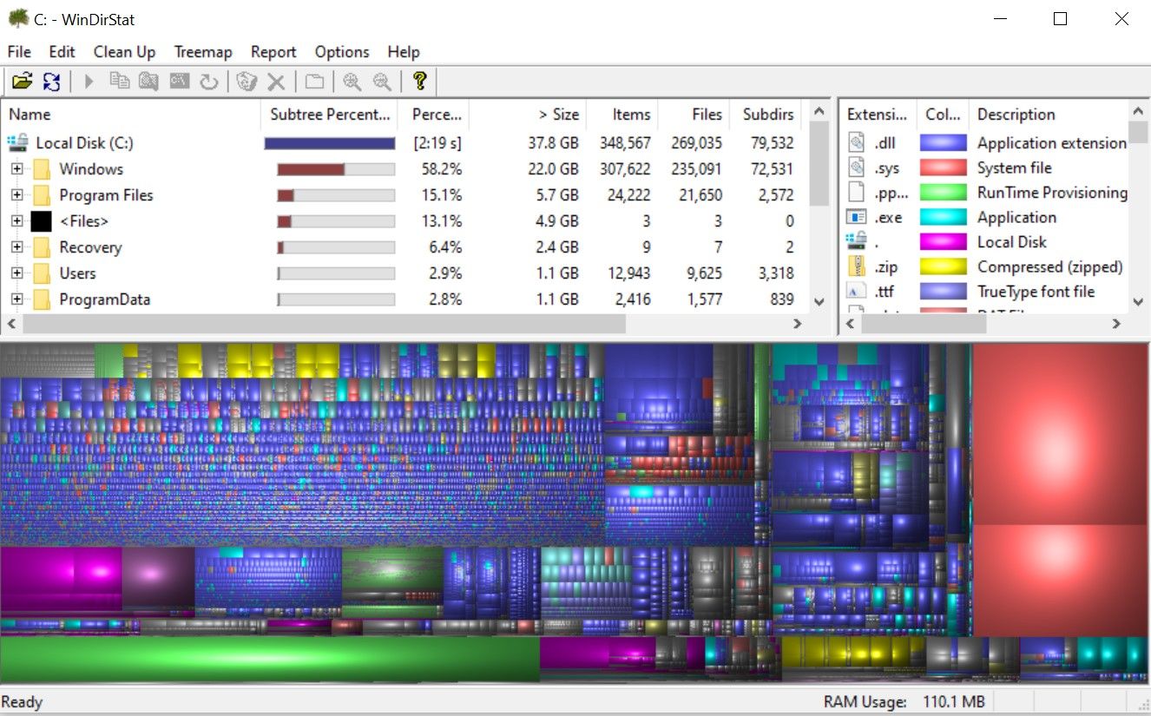Open the Treemap menu
Image resolution: width=1151 pixels, height=716 pixels.
coord(203,51)
